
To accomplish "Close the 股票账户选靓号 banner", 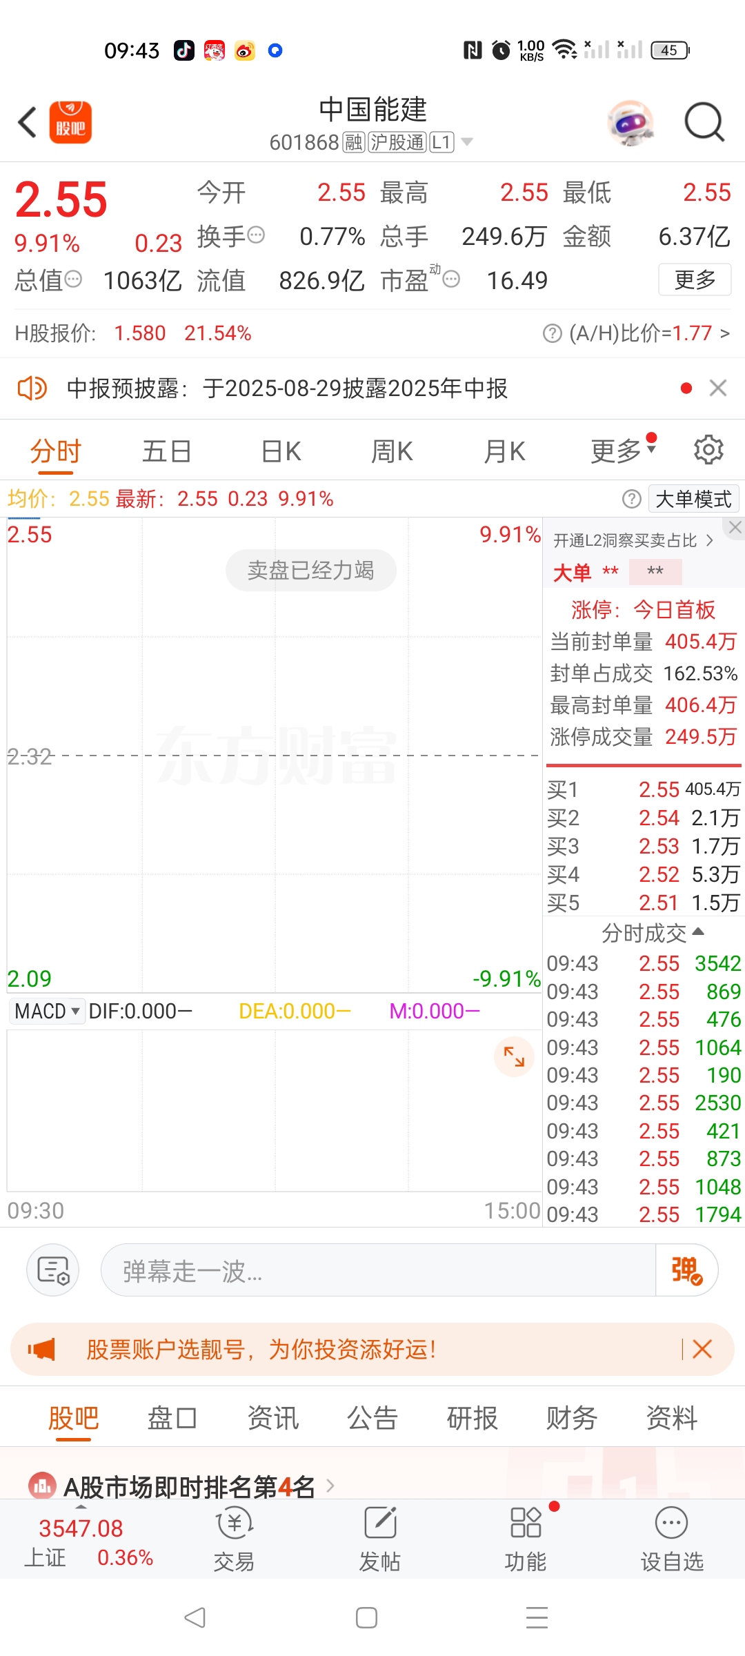I will point(702,1349).
